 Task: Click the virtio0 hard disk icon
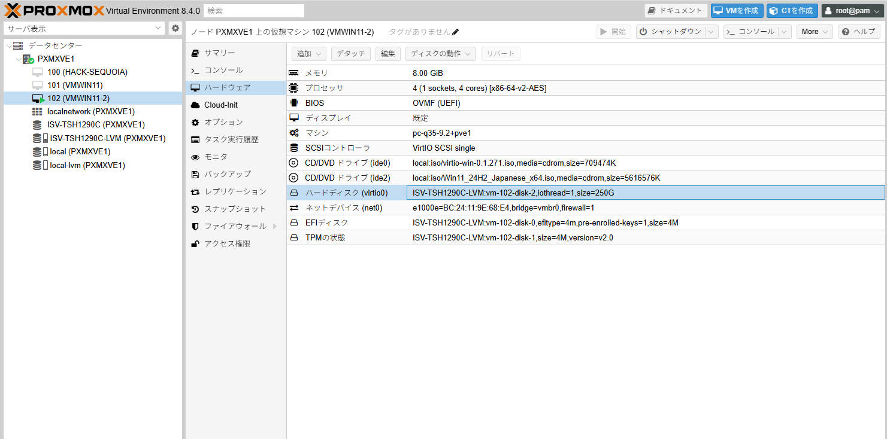click(x=293, y=193)
